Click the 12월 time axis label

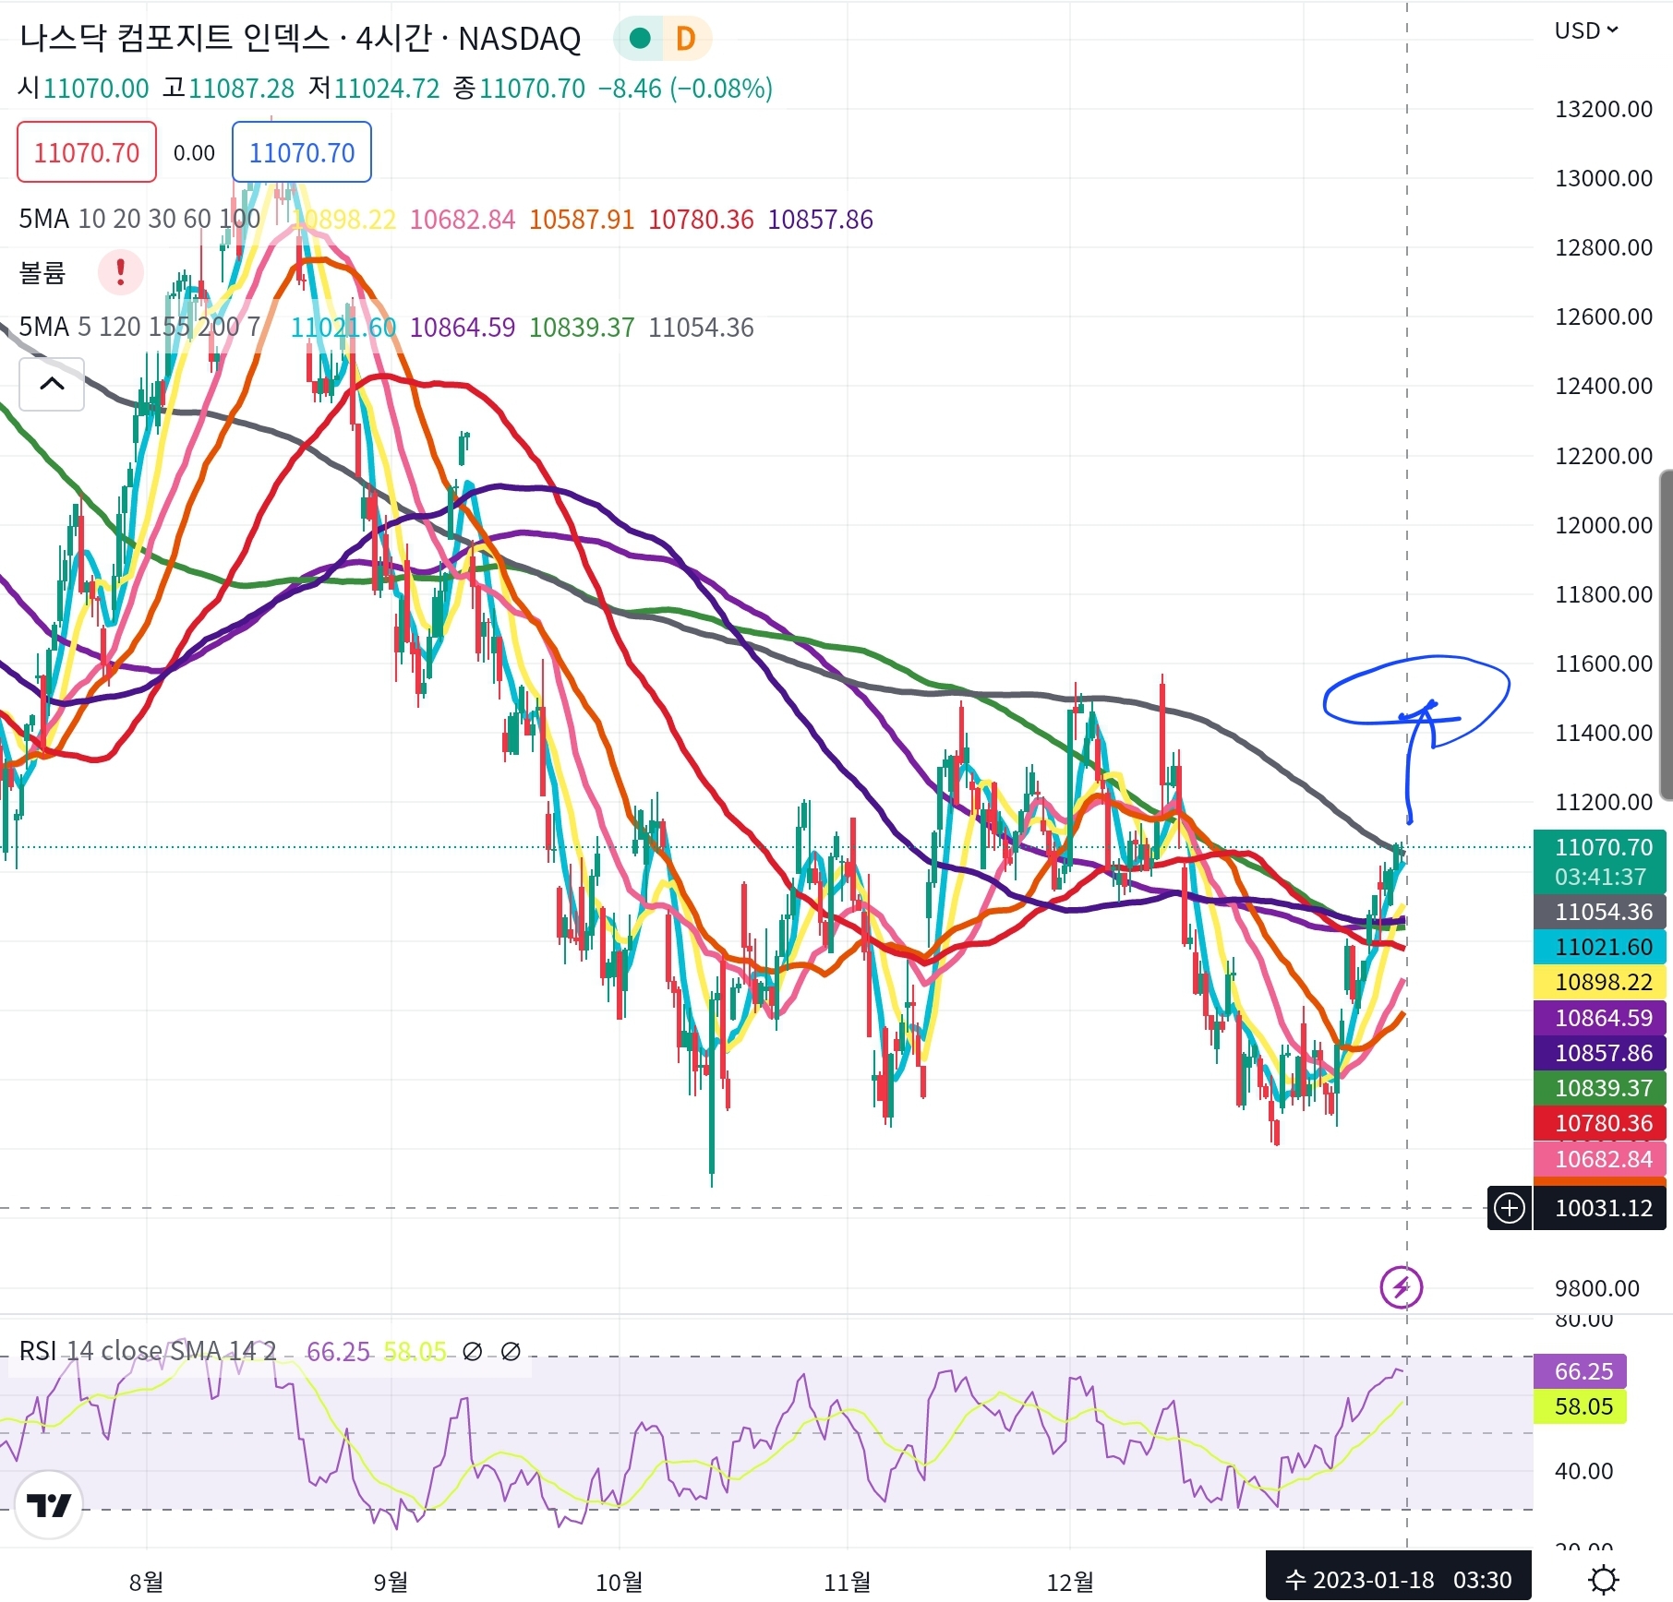[x=1069, y=1582]
